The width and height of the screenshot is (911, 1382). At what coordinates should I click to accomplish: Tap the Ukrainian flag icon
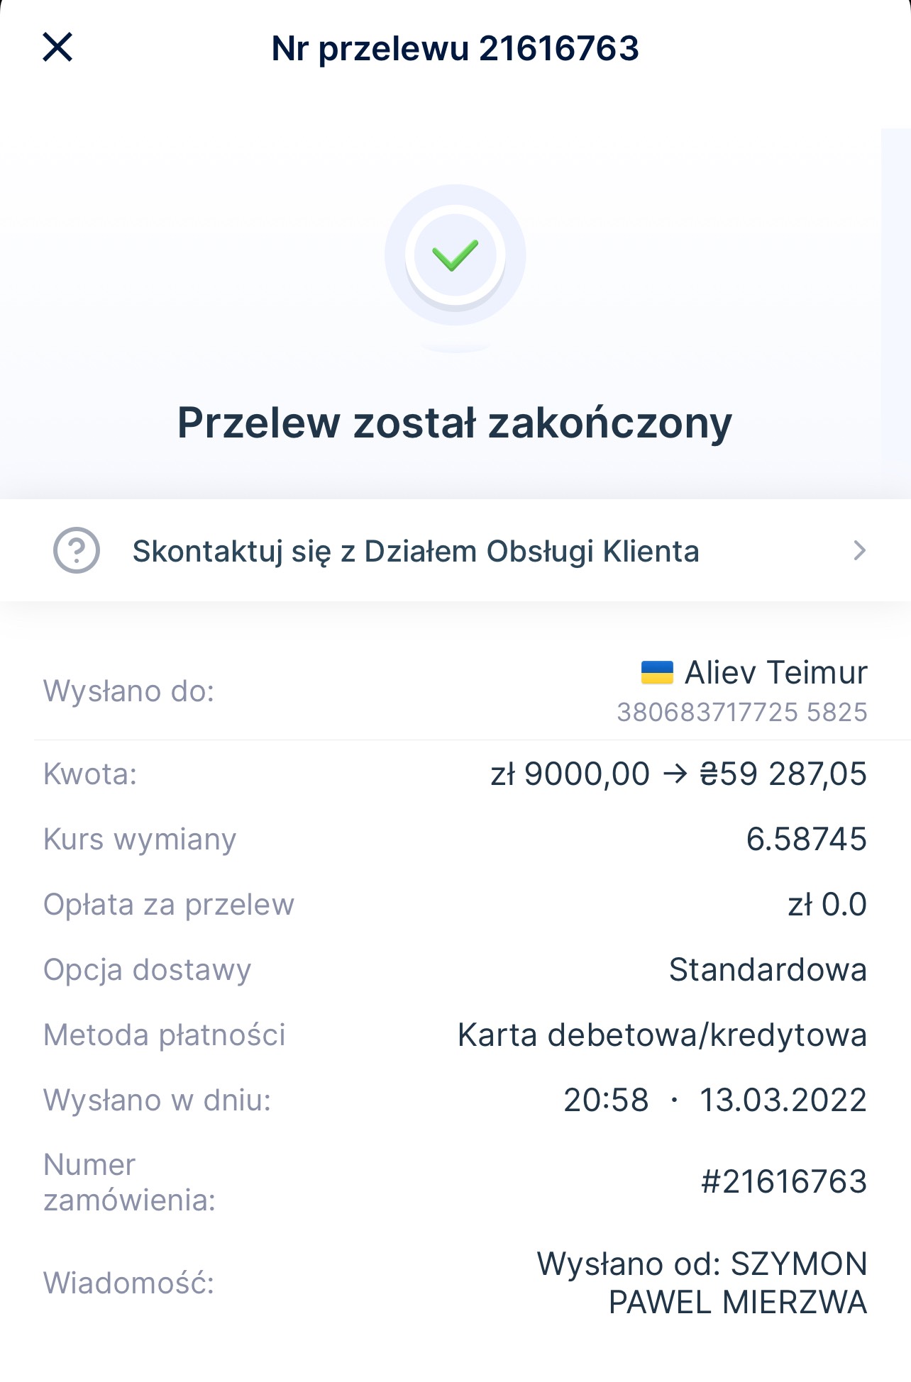tap(657, 672)
